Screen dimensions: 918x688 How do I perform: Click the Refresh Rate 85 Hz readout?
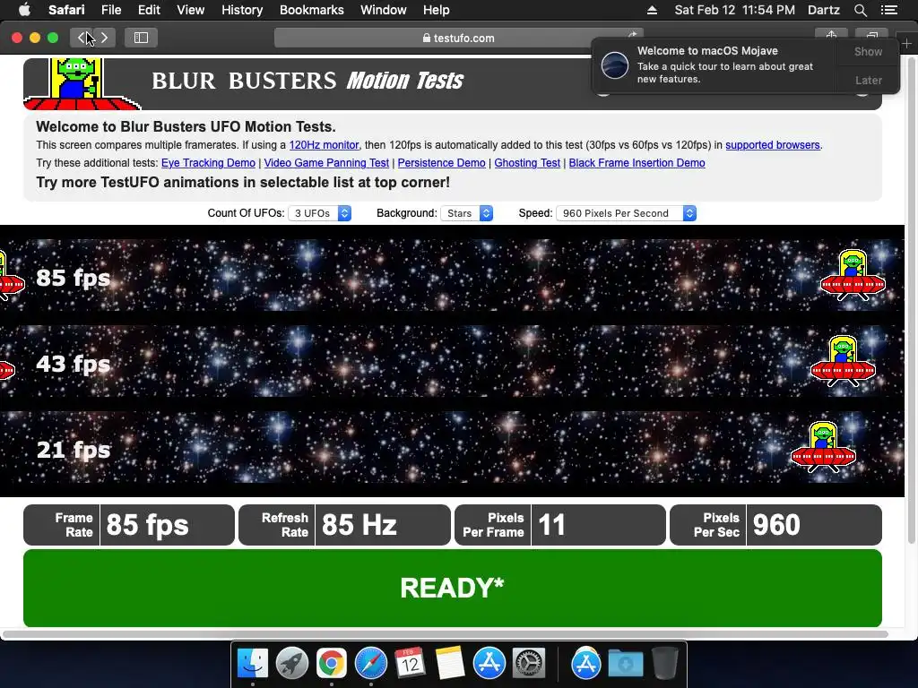point(344,525)
